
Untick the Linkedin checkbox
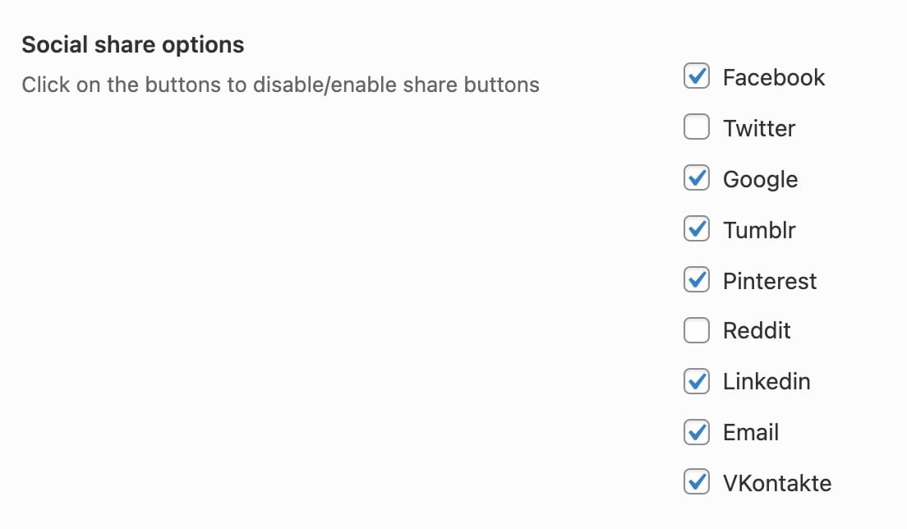tap(697, 381)
